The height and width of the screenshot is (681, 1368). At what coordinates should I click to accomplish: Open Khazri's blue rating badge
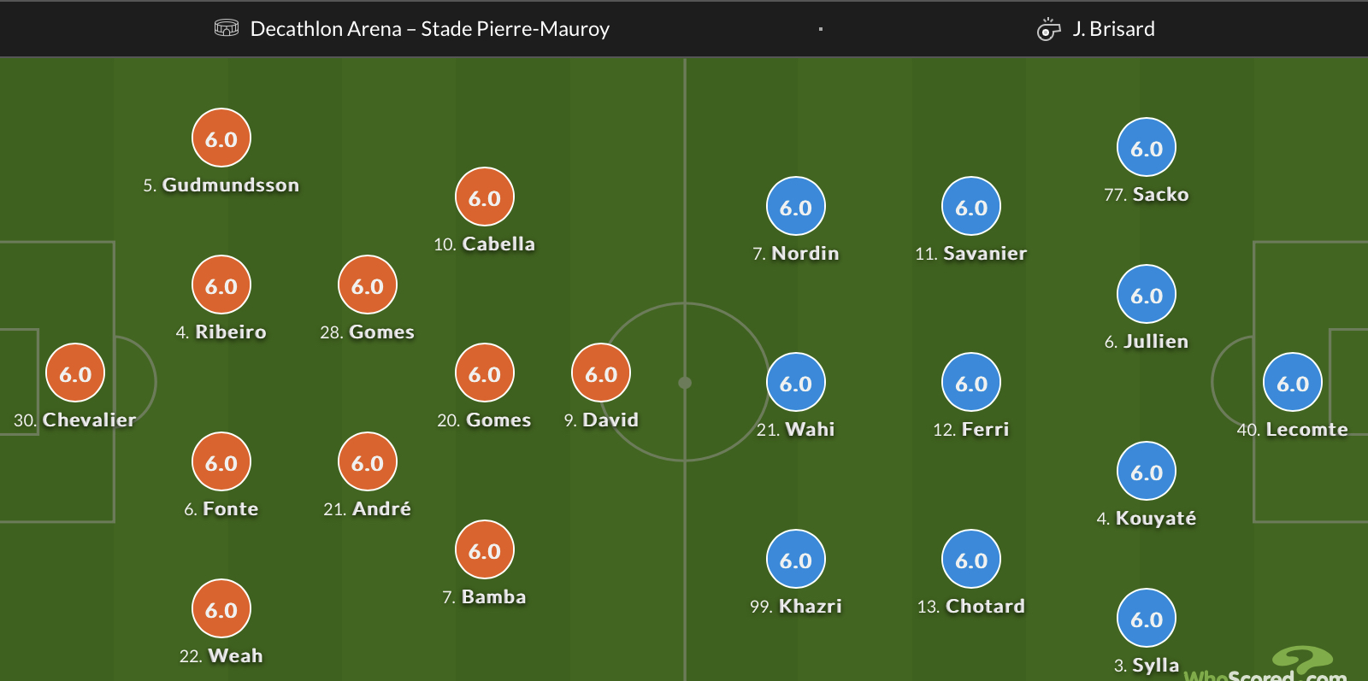click(x=795, y=560)
